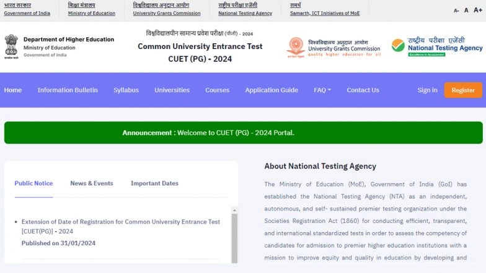Open the Courses menu item
Viewport: 486px width, 273px height.
[217, 90]
